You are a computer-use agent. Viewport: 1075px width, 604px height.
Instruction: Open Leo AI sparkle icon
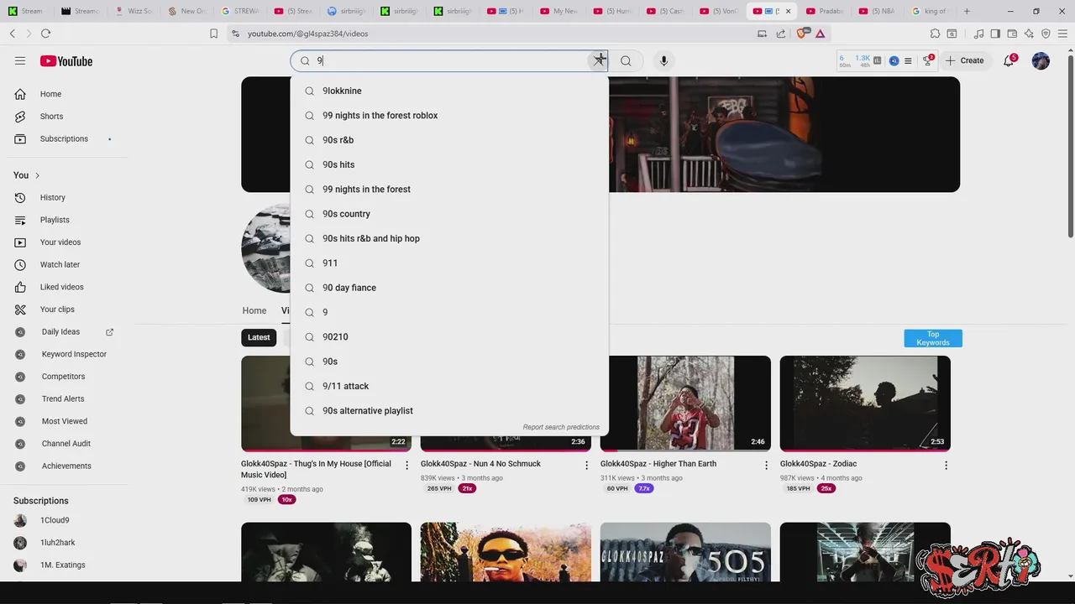click(1029, 34)
